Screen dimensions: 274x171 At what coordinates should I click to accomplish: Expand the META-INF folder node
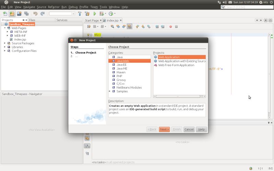tap(8, 32)
